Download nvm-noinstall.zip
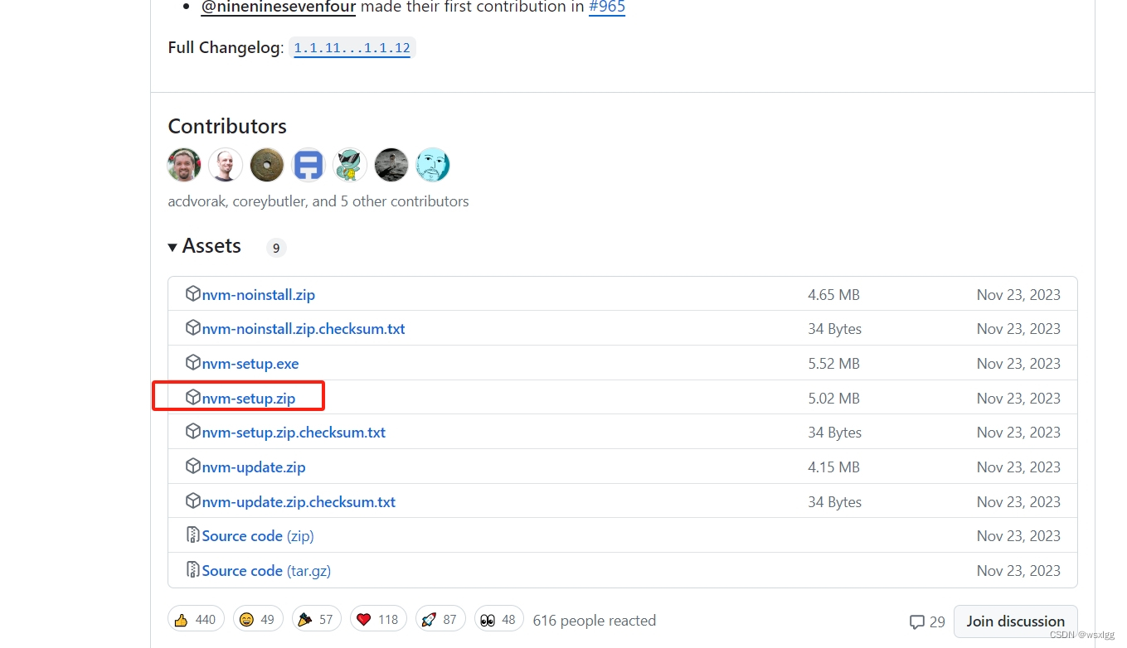Screen dimensions: 1127x648 pyautogui.click(x=259, y=295)
